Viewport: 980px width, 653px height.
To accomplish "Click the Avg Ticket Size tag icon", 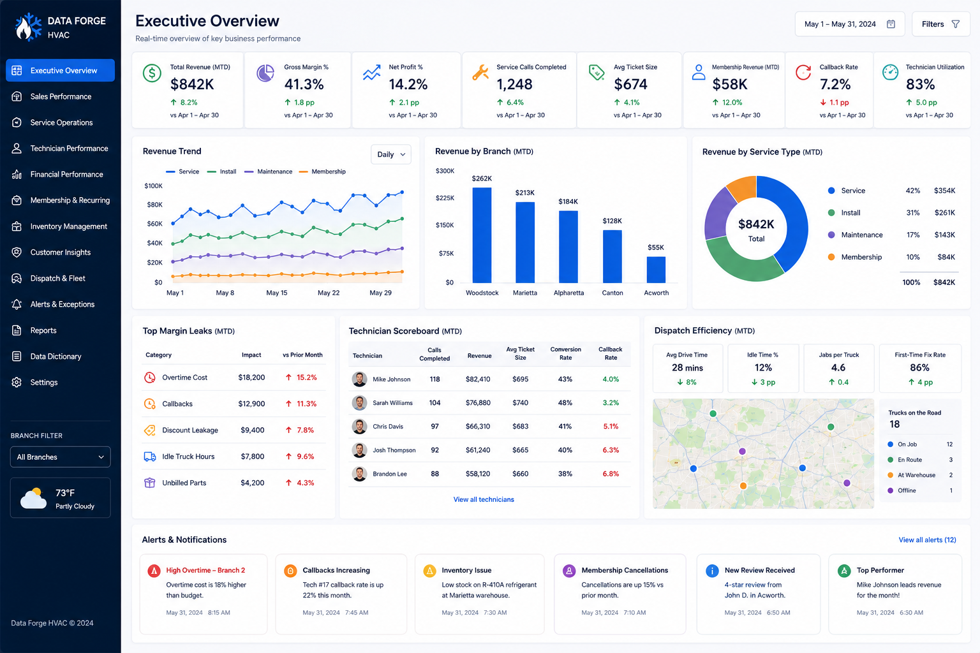I will (597, 73).
